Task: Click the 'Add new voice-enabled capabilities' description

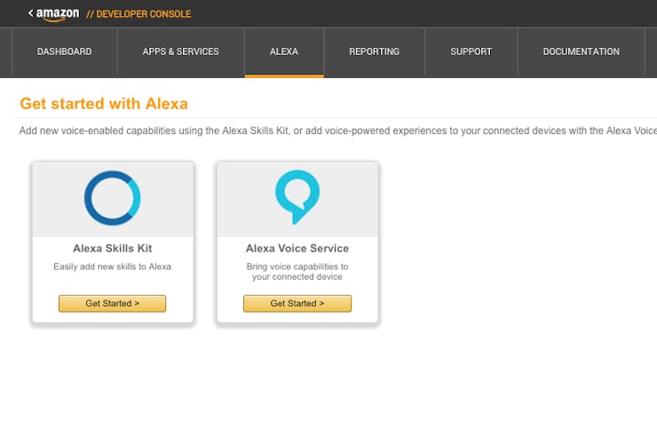Action: point(337,131)
